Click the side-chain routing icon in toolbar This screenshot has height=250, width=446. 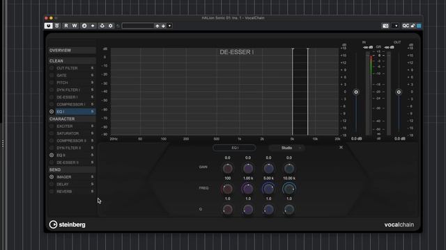(102, 26)
